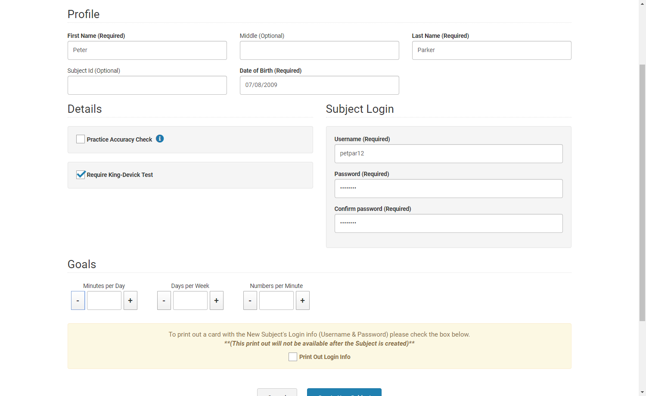The height and width of the screenshot is (396, 646).
Task: Decrement Minutes per Day with the minus button
Action: [78, 300]
